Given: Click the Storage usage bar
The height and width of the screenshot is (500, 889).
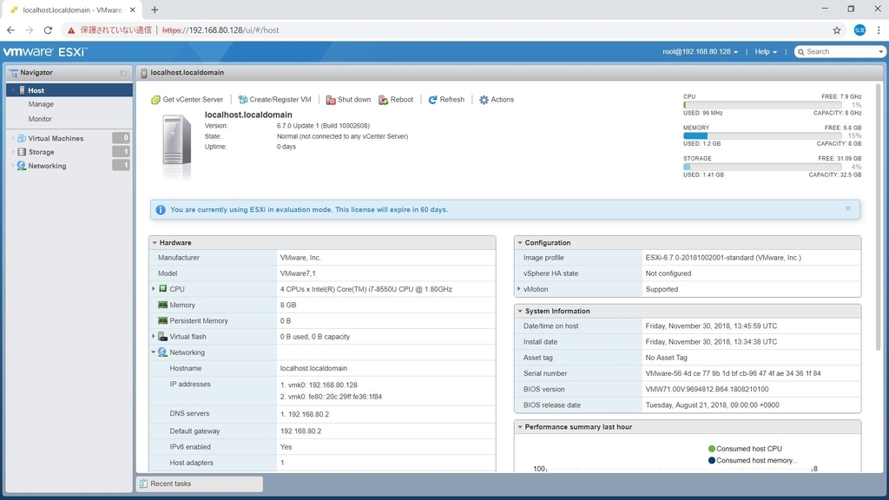Looking at the screenshot, I should pos(762,167).
